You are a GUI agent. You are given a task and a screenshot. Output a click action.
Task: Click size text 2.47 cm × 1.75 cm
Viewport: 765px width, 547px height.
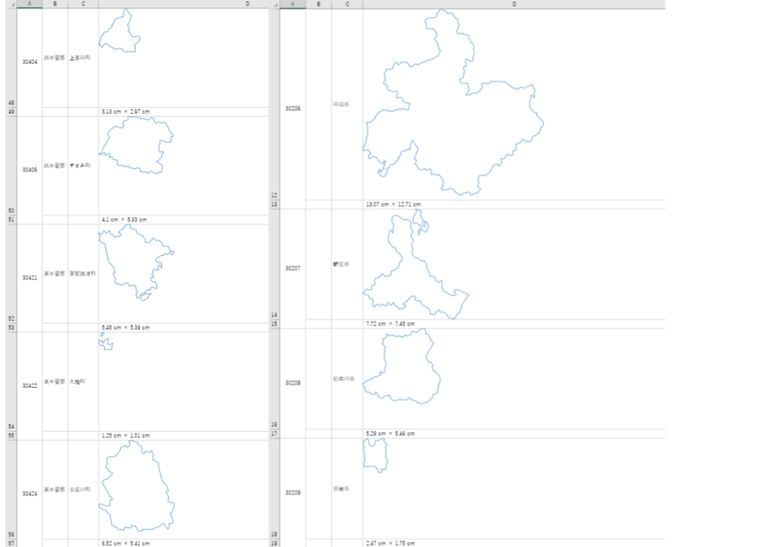tap(390, 543)
